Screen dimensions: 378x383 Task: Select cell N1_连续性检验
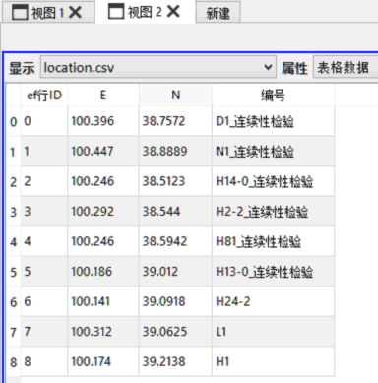click(273, 152)
